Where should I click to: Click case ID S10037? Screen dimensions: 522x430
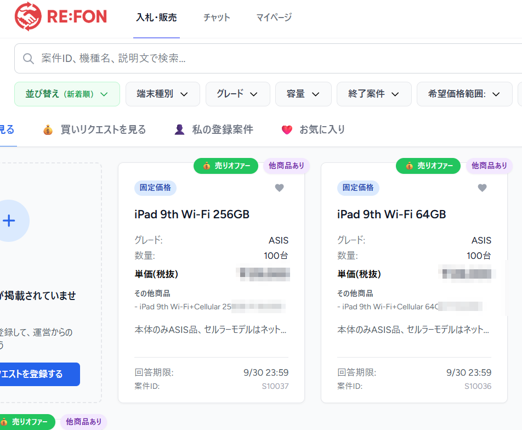(275, 386)
